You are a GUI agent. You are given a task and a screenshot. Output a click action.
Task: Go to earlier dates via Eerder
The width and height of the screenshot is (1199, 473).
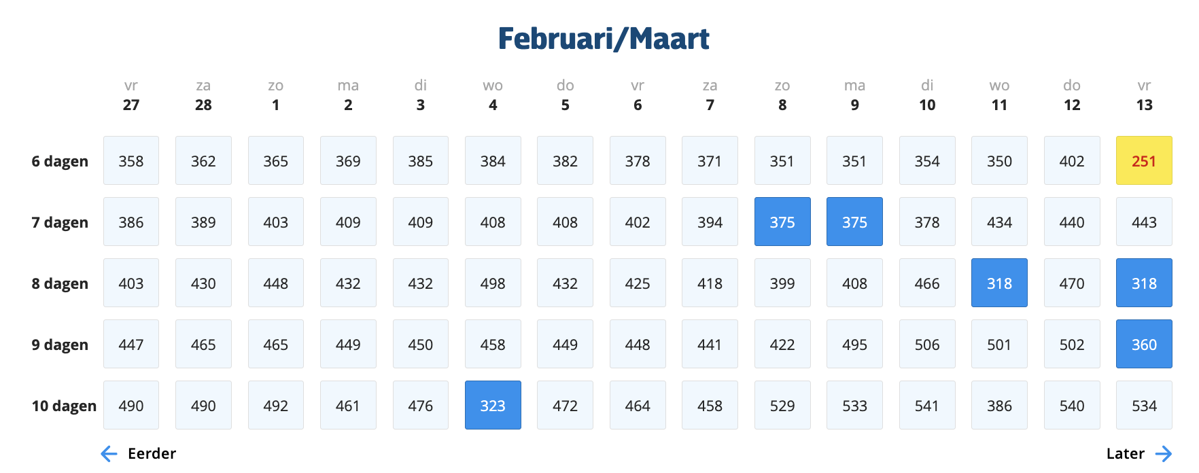151,454
